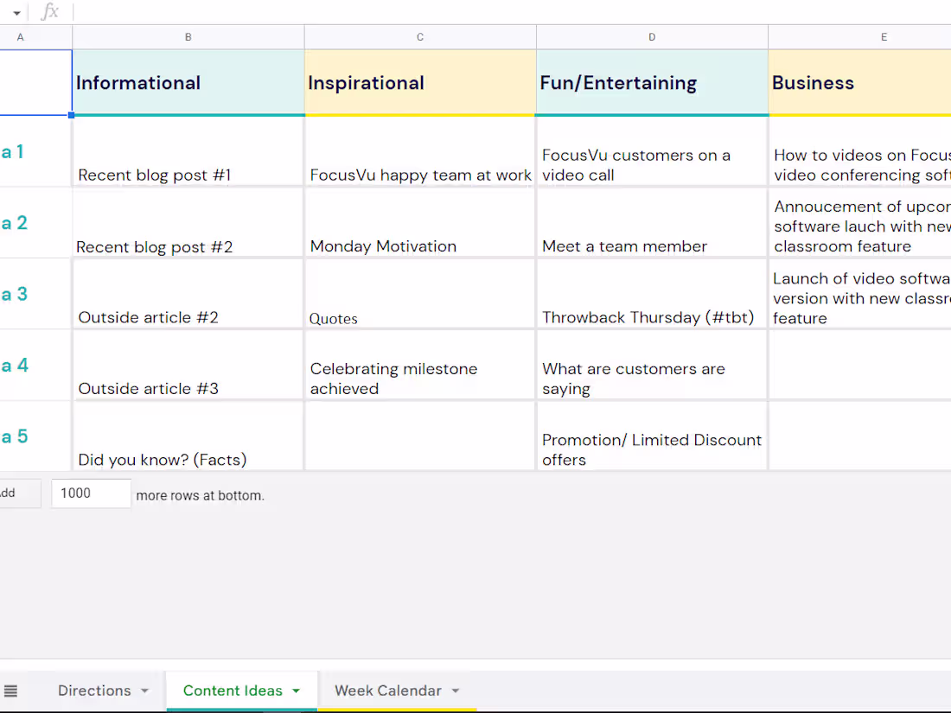Open the all sheets list icon

(10, 690)
